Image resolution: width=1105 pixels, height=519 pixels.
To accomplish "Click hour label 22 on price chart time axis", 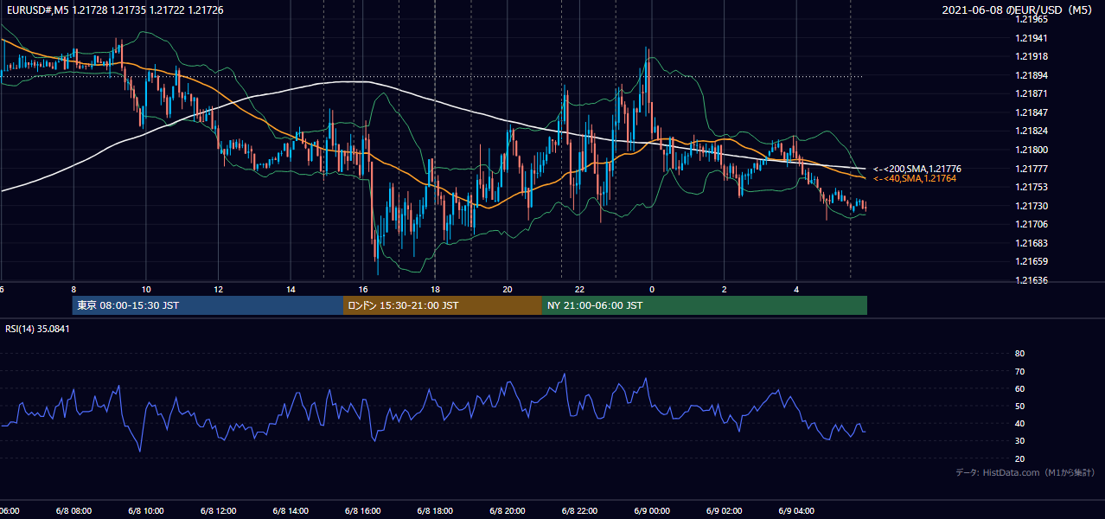I will point(580,289).
